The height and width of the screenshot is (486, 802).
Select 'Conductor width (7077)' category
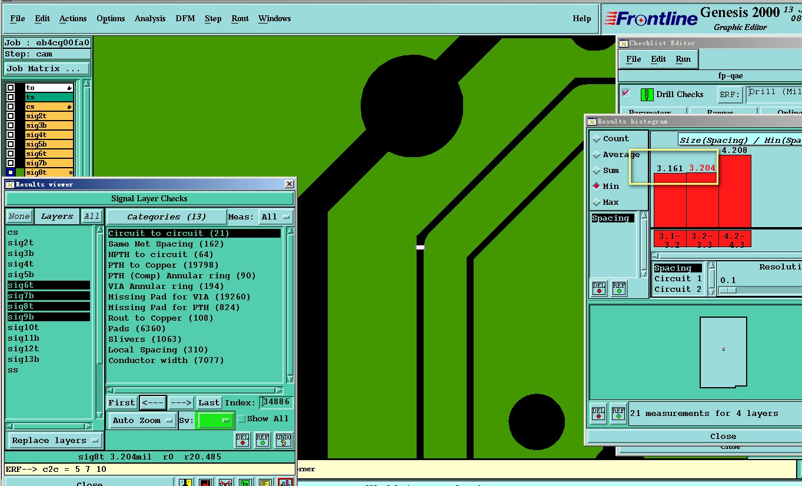point(166,360)
